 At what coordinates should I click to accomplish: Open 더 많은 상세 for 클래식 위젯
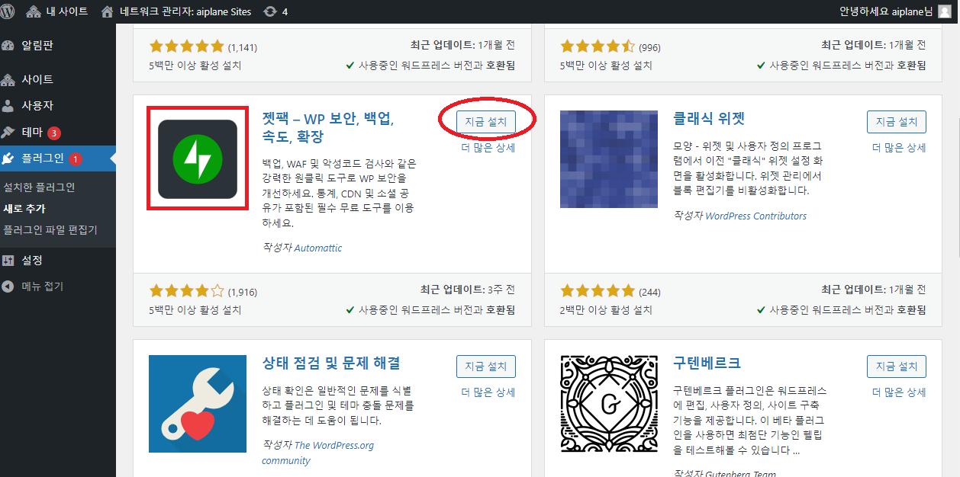click(x=899, y=148)
